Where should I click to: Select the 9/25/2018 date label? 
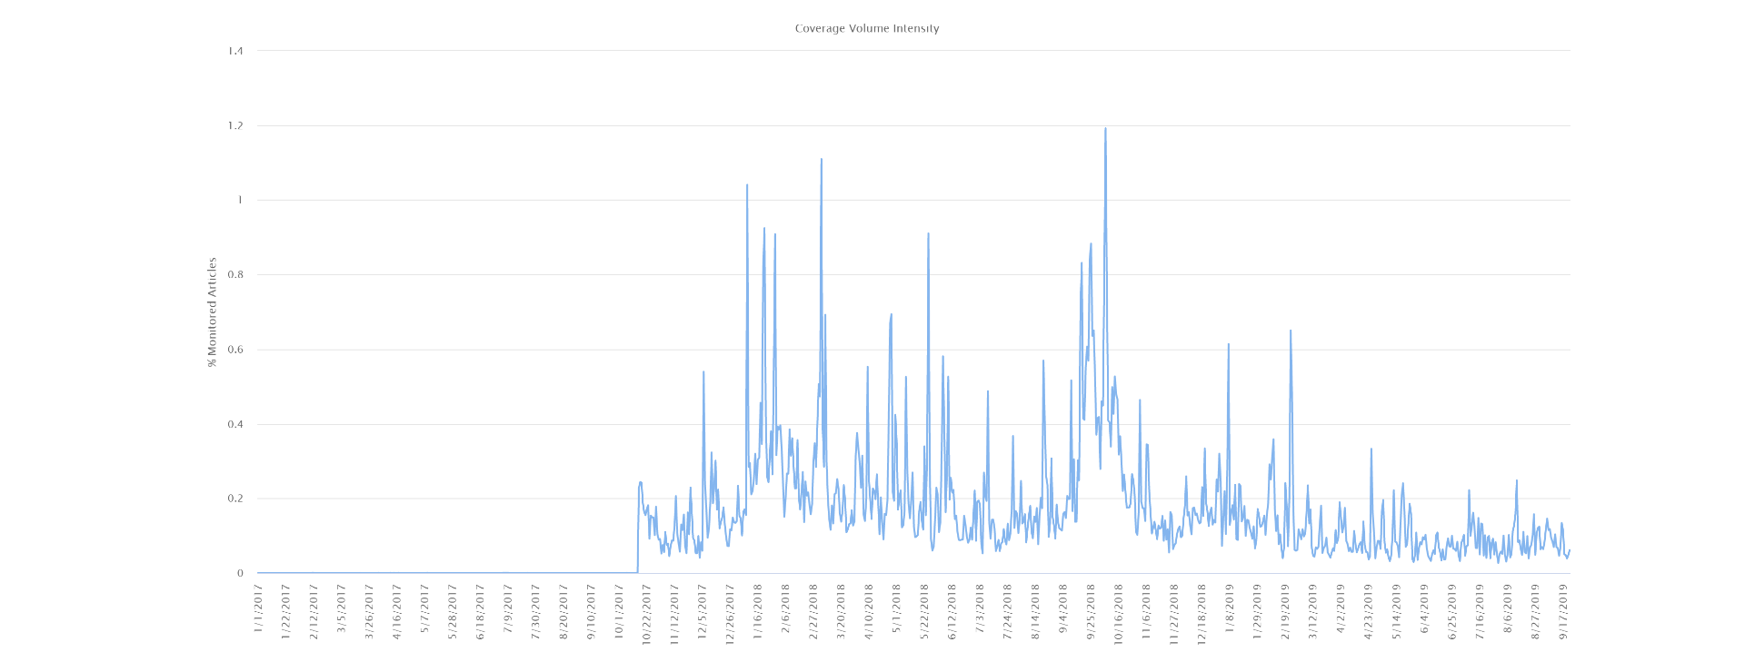(x=1092, y=611)
